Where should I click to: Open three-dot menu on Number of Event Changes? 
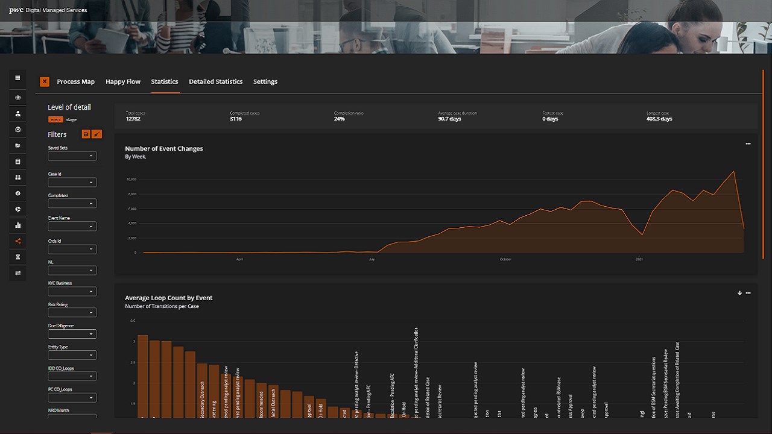pyautogui.click(x=748, y=143)
